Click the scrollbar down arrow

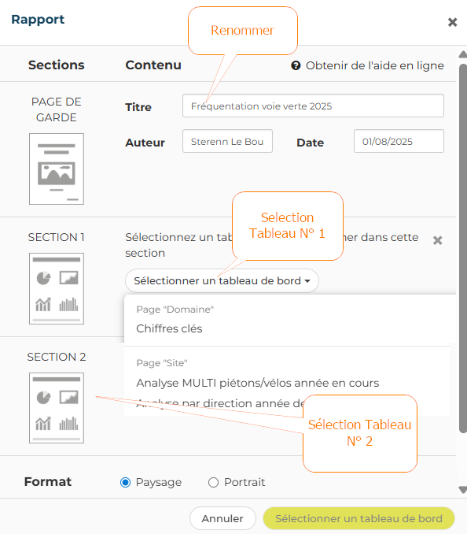click(462, 490)
